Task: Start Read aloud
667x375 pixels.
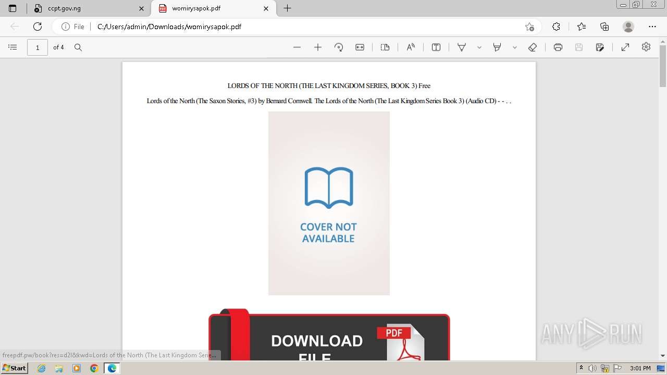Action: tap(411, 47)
